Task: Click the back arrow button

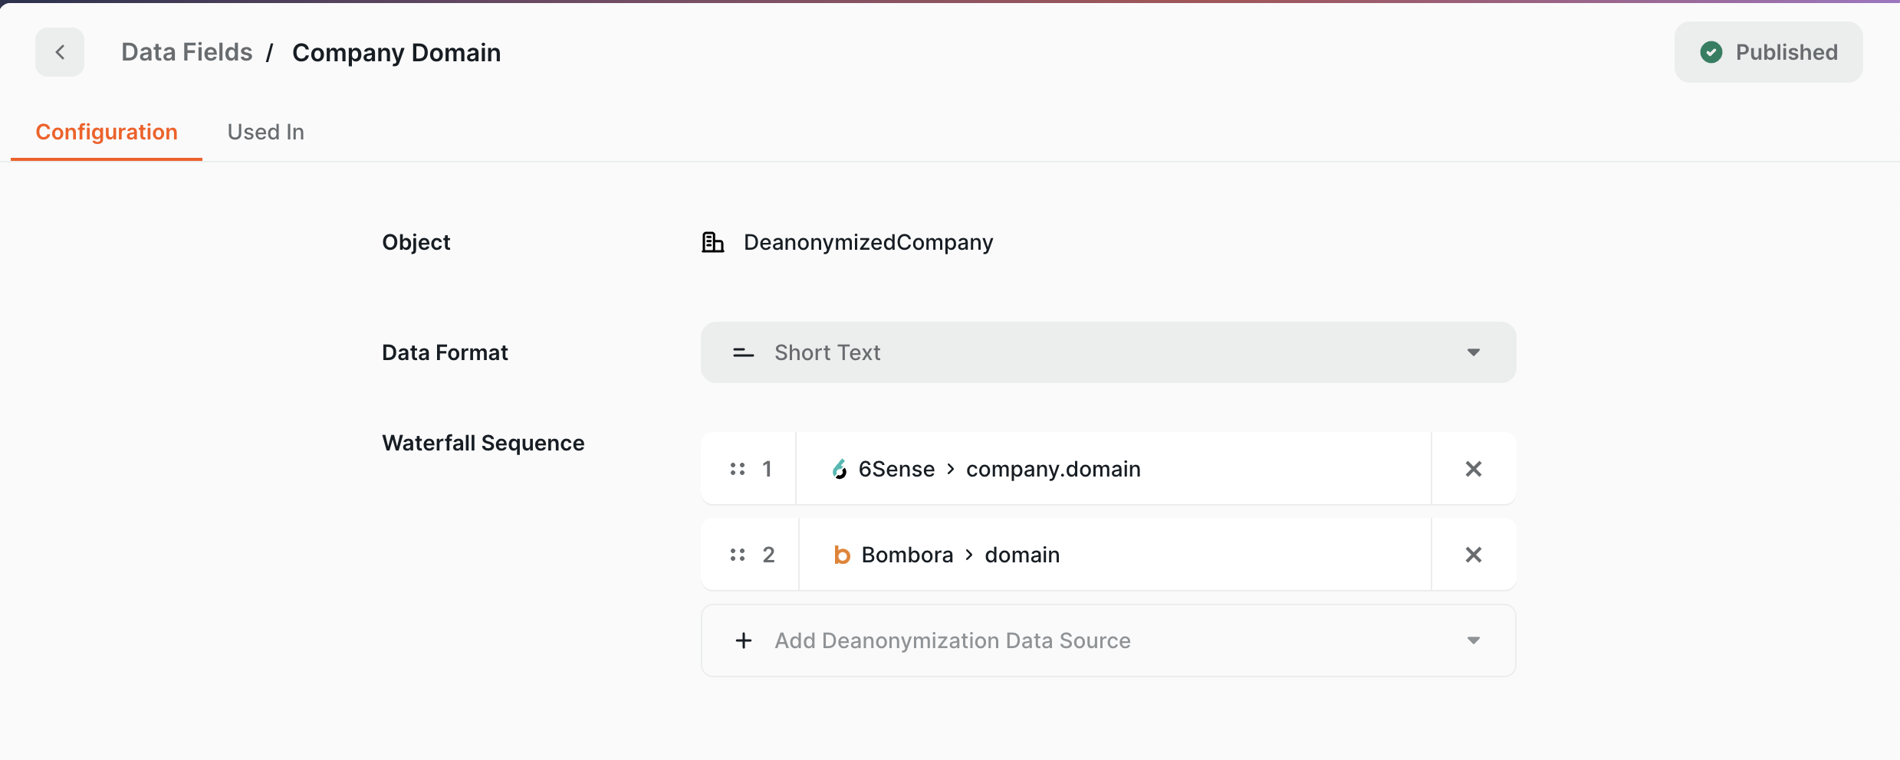Action: coord(60,52)
